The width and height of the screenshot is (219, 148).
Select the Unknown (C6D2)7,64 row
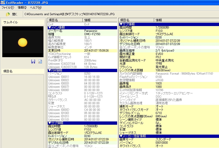point(82,64)
